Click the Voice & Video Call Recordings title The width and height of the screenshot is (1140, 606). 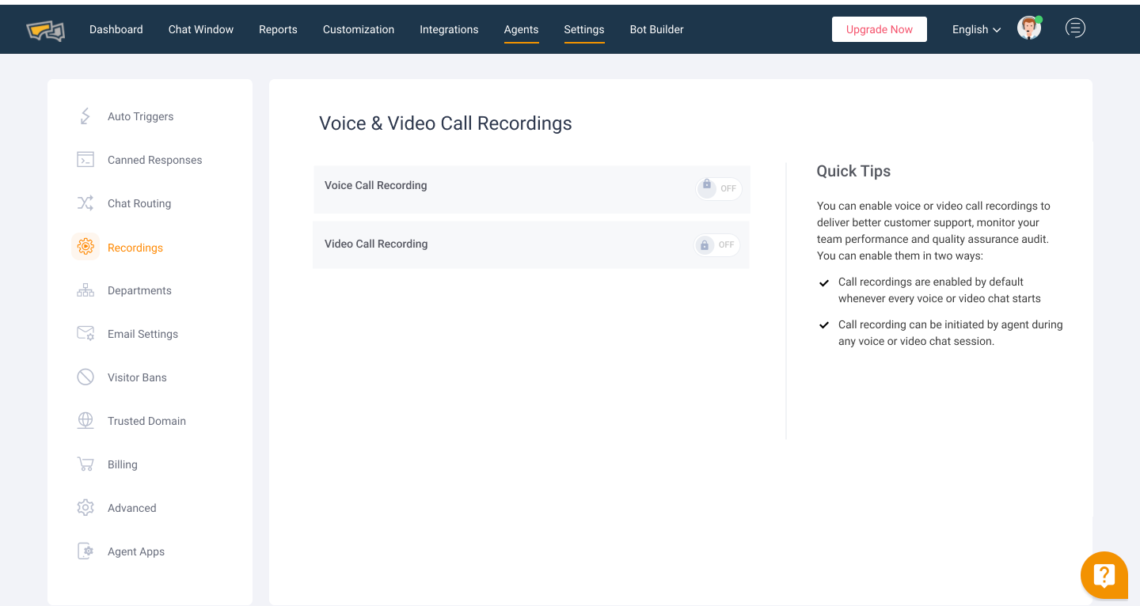click(446, 123)
